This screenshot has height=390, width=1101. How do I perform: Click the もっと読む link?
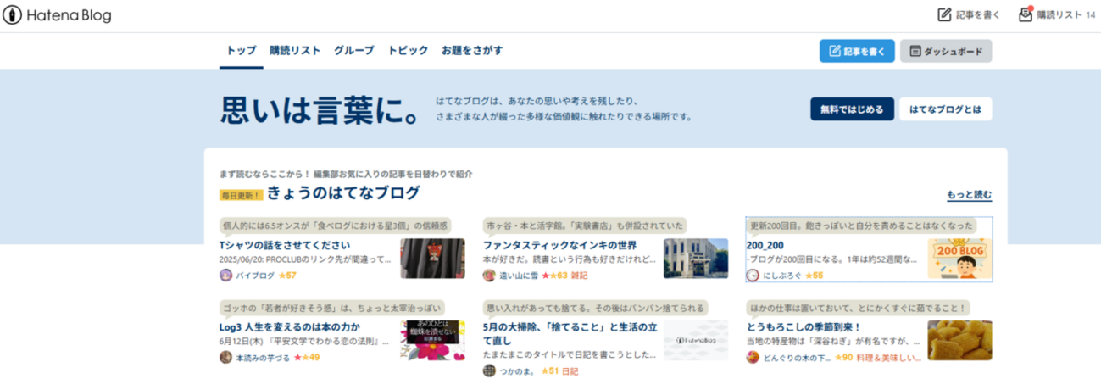point(969,195)
